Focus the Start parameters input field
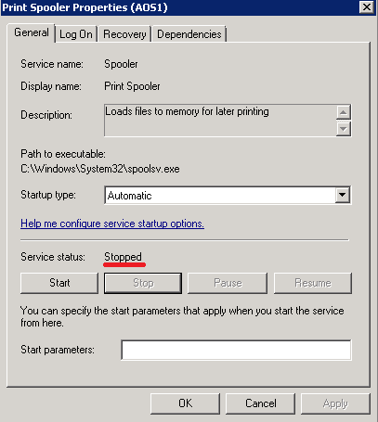This screenshot has height=422, width=378. pyautogui.click(x=236, y=350)
